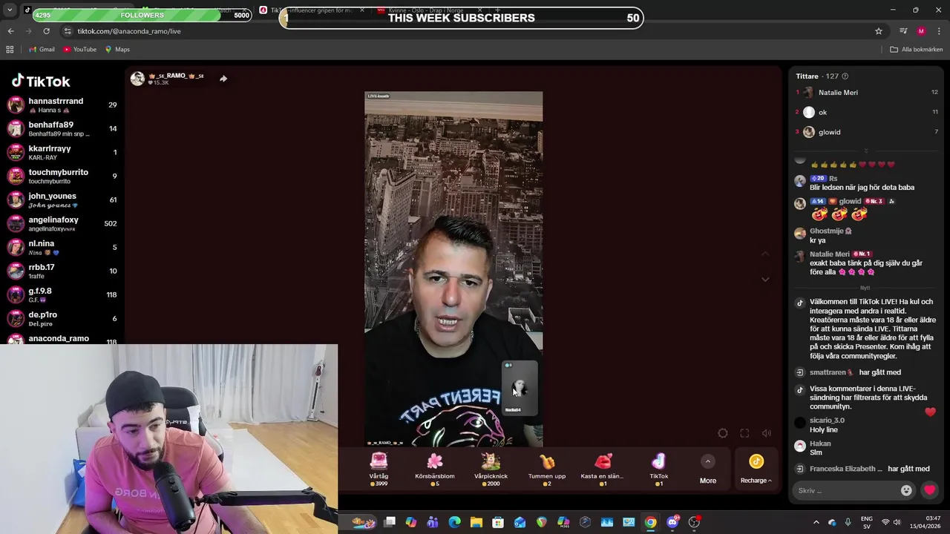
Task: Click chat username Hakan
Action: click(820, 444)
